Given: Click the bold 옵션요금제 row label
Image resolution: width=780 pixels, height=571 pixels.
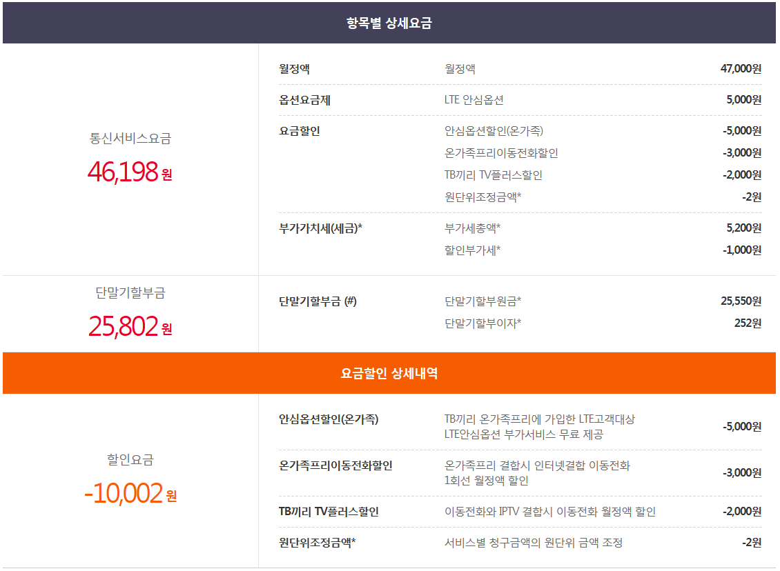Looking at the screenshot, I should click(x=304, y=100).
